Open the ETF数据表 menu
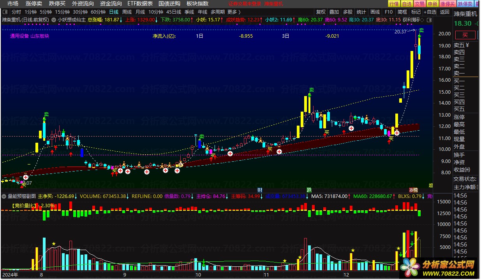Screen dimensions: 481x280 (140, 3)
